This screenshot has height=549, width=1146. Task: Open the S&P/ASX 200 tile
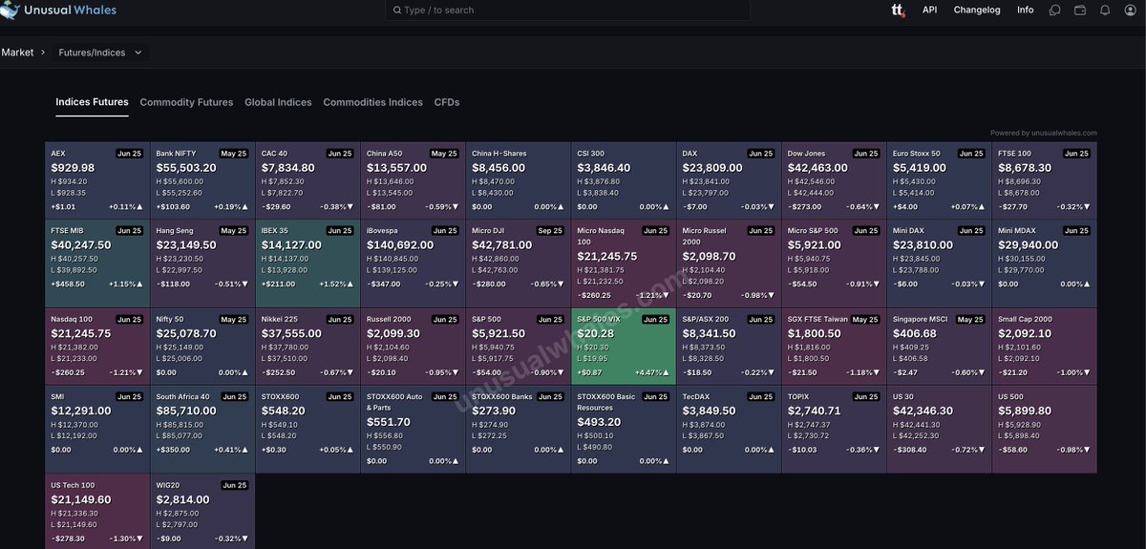pos(729,348)
